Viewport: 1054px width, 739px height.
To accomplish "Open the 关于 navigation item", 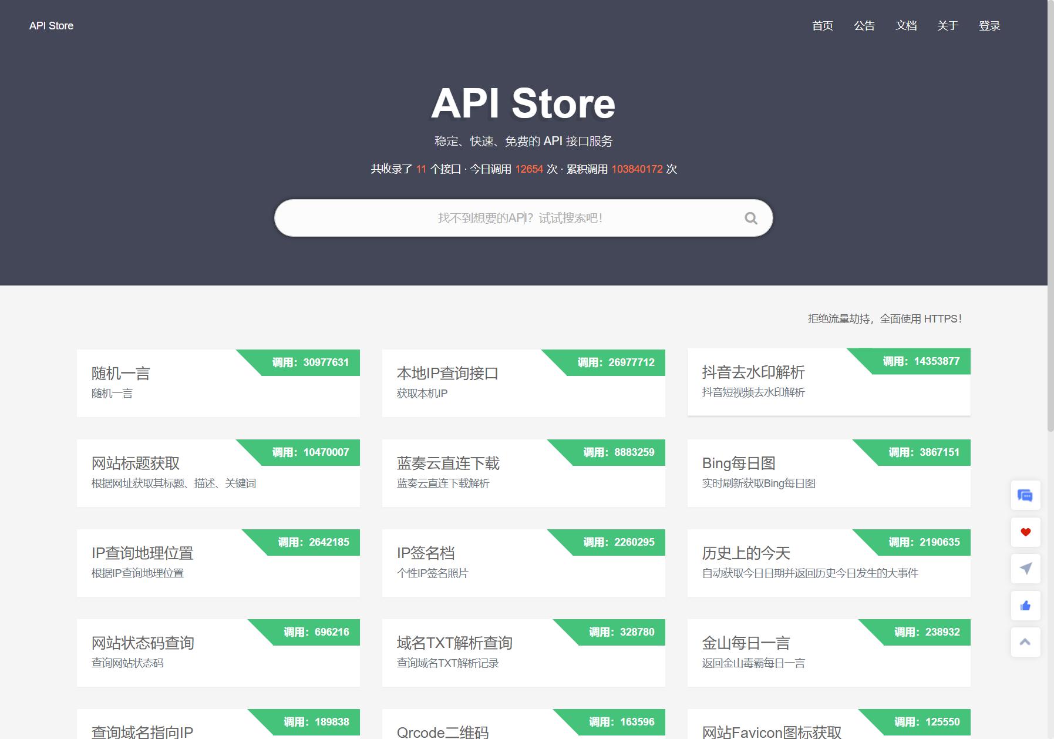I will [x=947, y=26].
